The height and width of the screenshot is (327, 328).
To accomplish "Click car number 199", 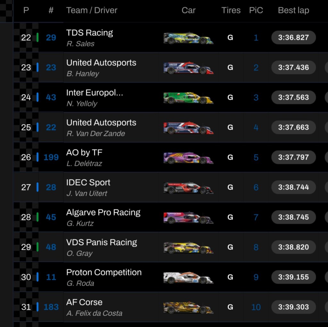I will [51, 157].
